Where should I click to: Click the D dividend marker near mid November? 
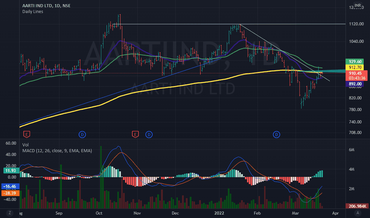click(x=149, y=135)
